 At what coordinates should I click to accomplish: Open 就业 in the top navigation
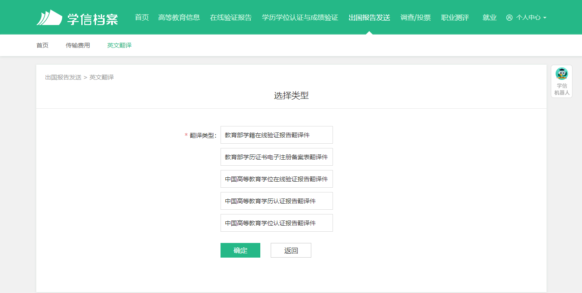pos(489,18)
